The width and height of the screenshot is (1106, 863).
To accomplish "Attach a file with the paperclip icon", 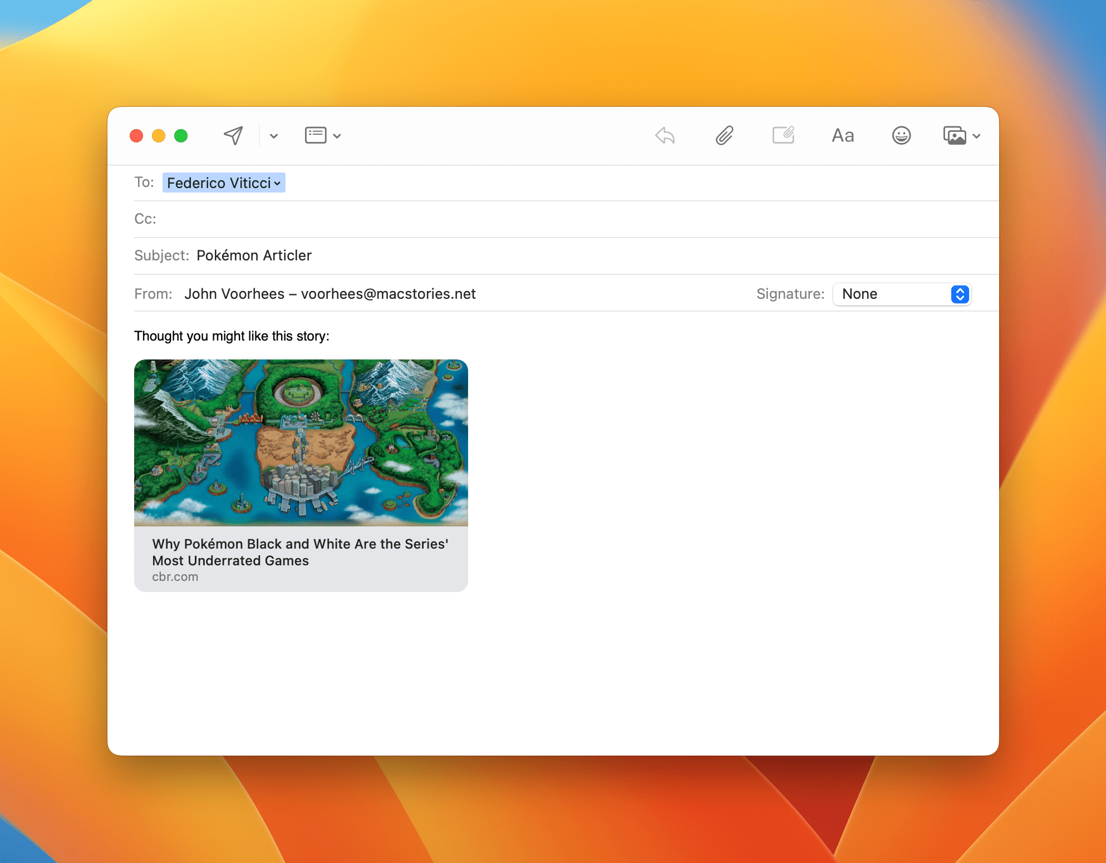I will click(x=724, y=135).
